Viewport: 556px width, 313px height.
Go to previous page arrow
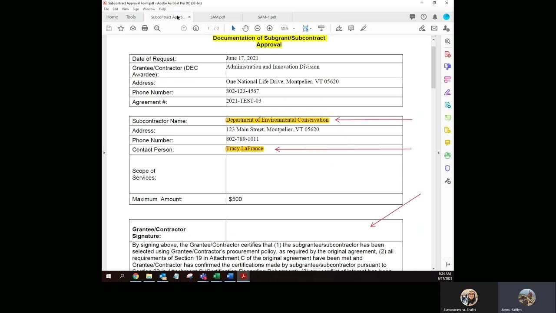pos(184,28)
